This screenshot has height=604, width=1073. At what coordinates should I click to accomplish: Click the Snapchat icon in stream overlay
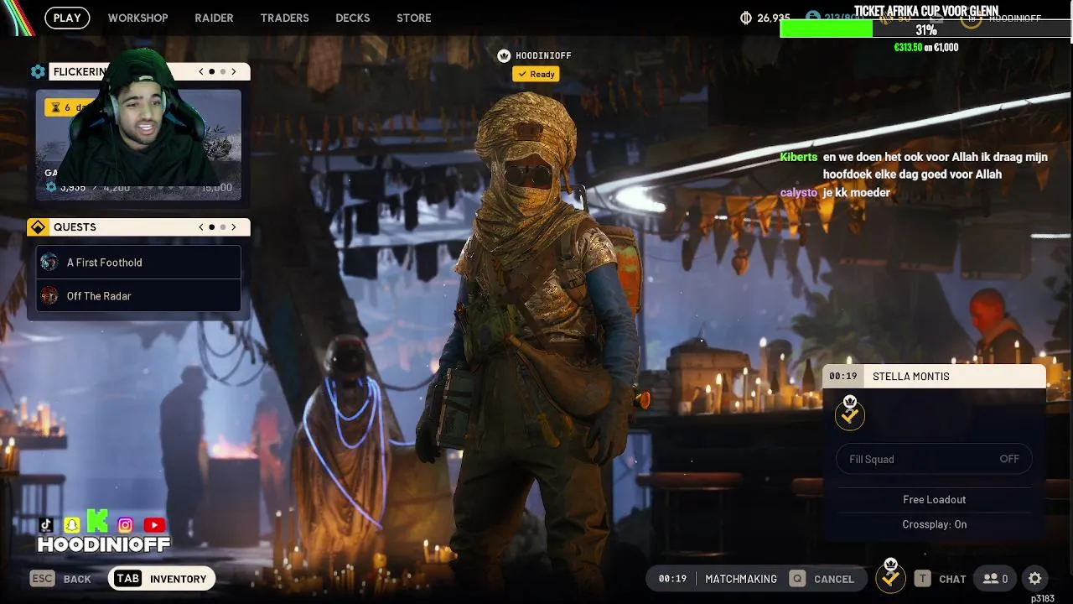(72, 525)
